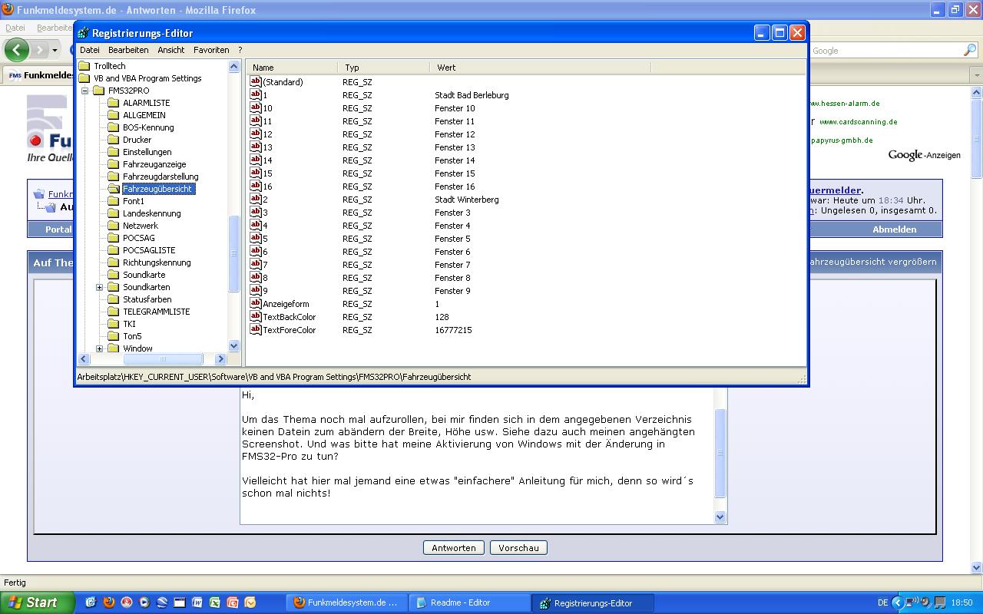Launch Windows Media Player from quick launch
Image resolution: width=983 pixels, height=614 pixels.
click(x=144, y=602)
